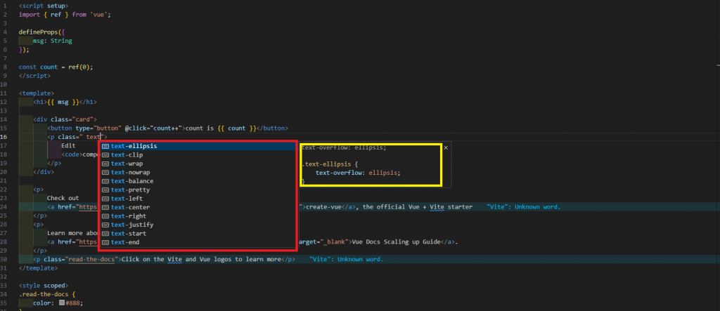Click the 'Vite: Unknown word' warning on line 24
720x311 pixels.
(523, 207)
